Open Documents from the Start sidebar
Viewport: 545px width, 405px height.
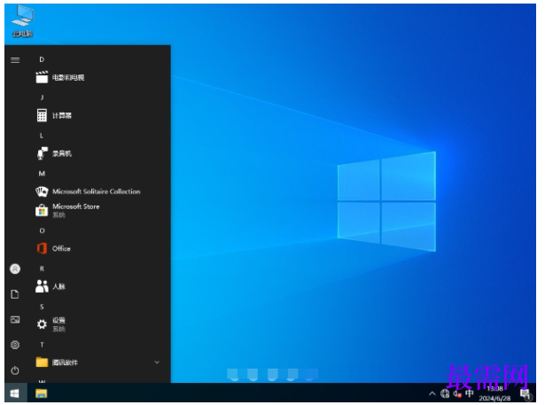[x=15, y=294]
